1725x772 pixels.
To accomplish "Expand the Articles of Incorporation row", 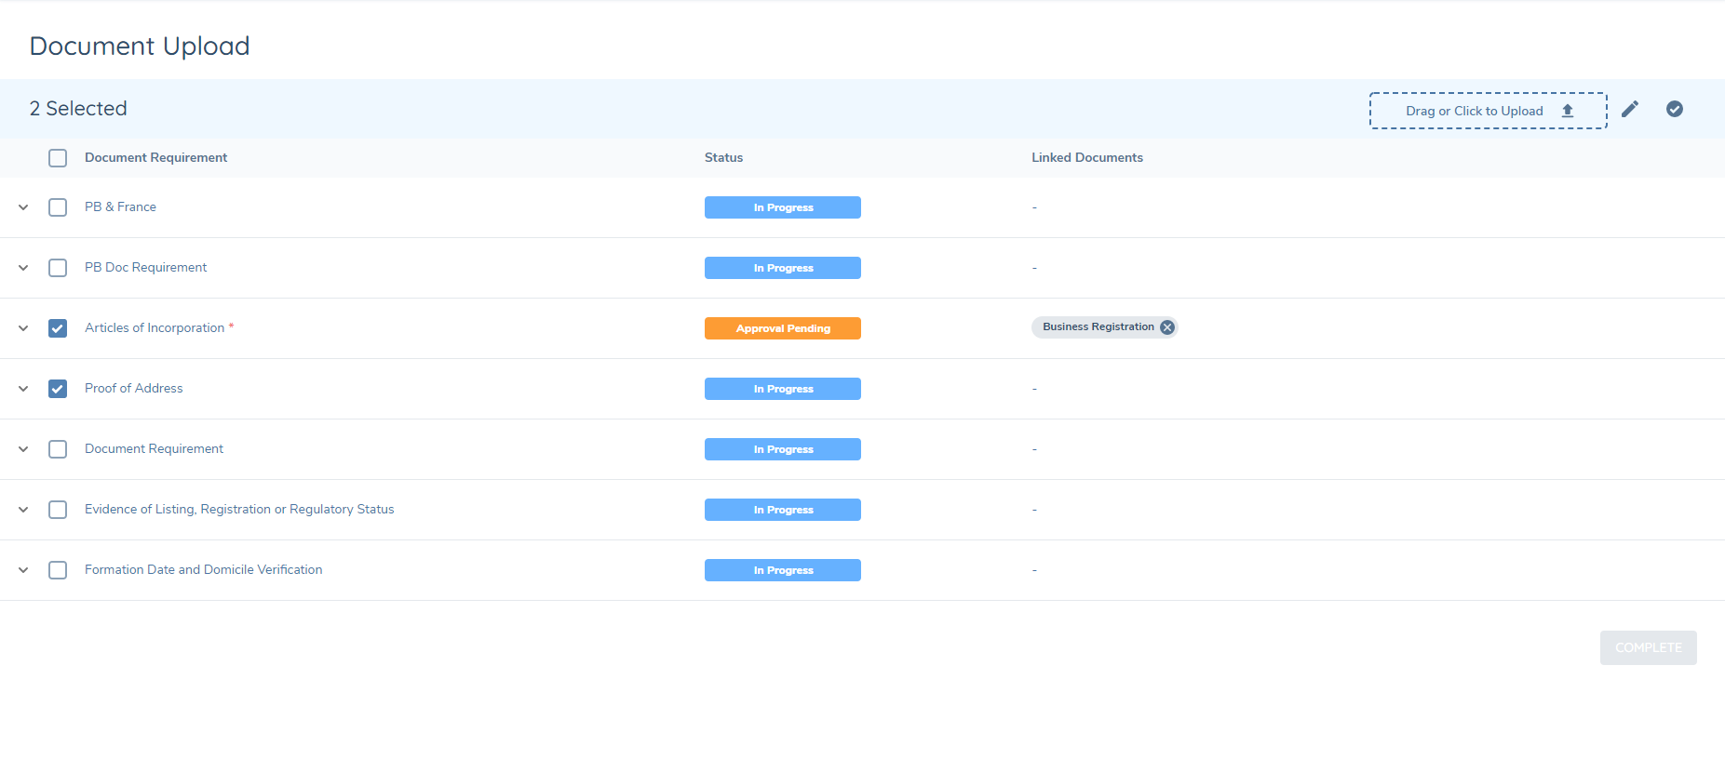I will 23,328.
